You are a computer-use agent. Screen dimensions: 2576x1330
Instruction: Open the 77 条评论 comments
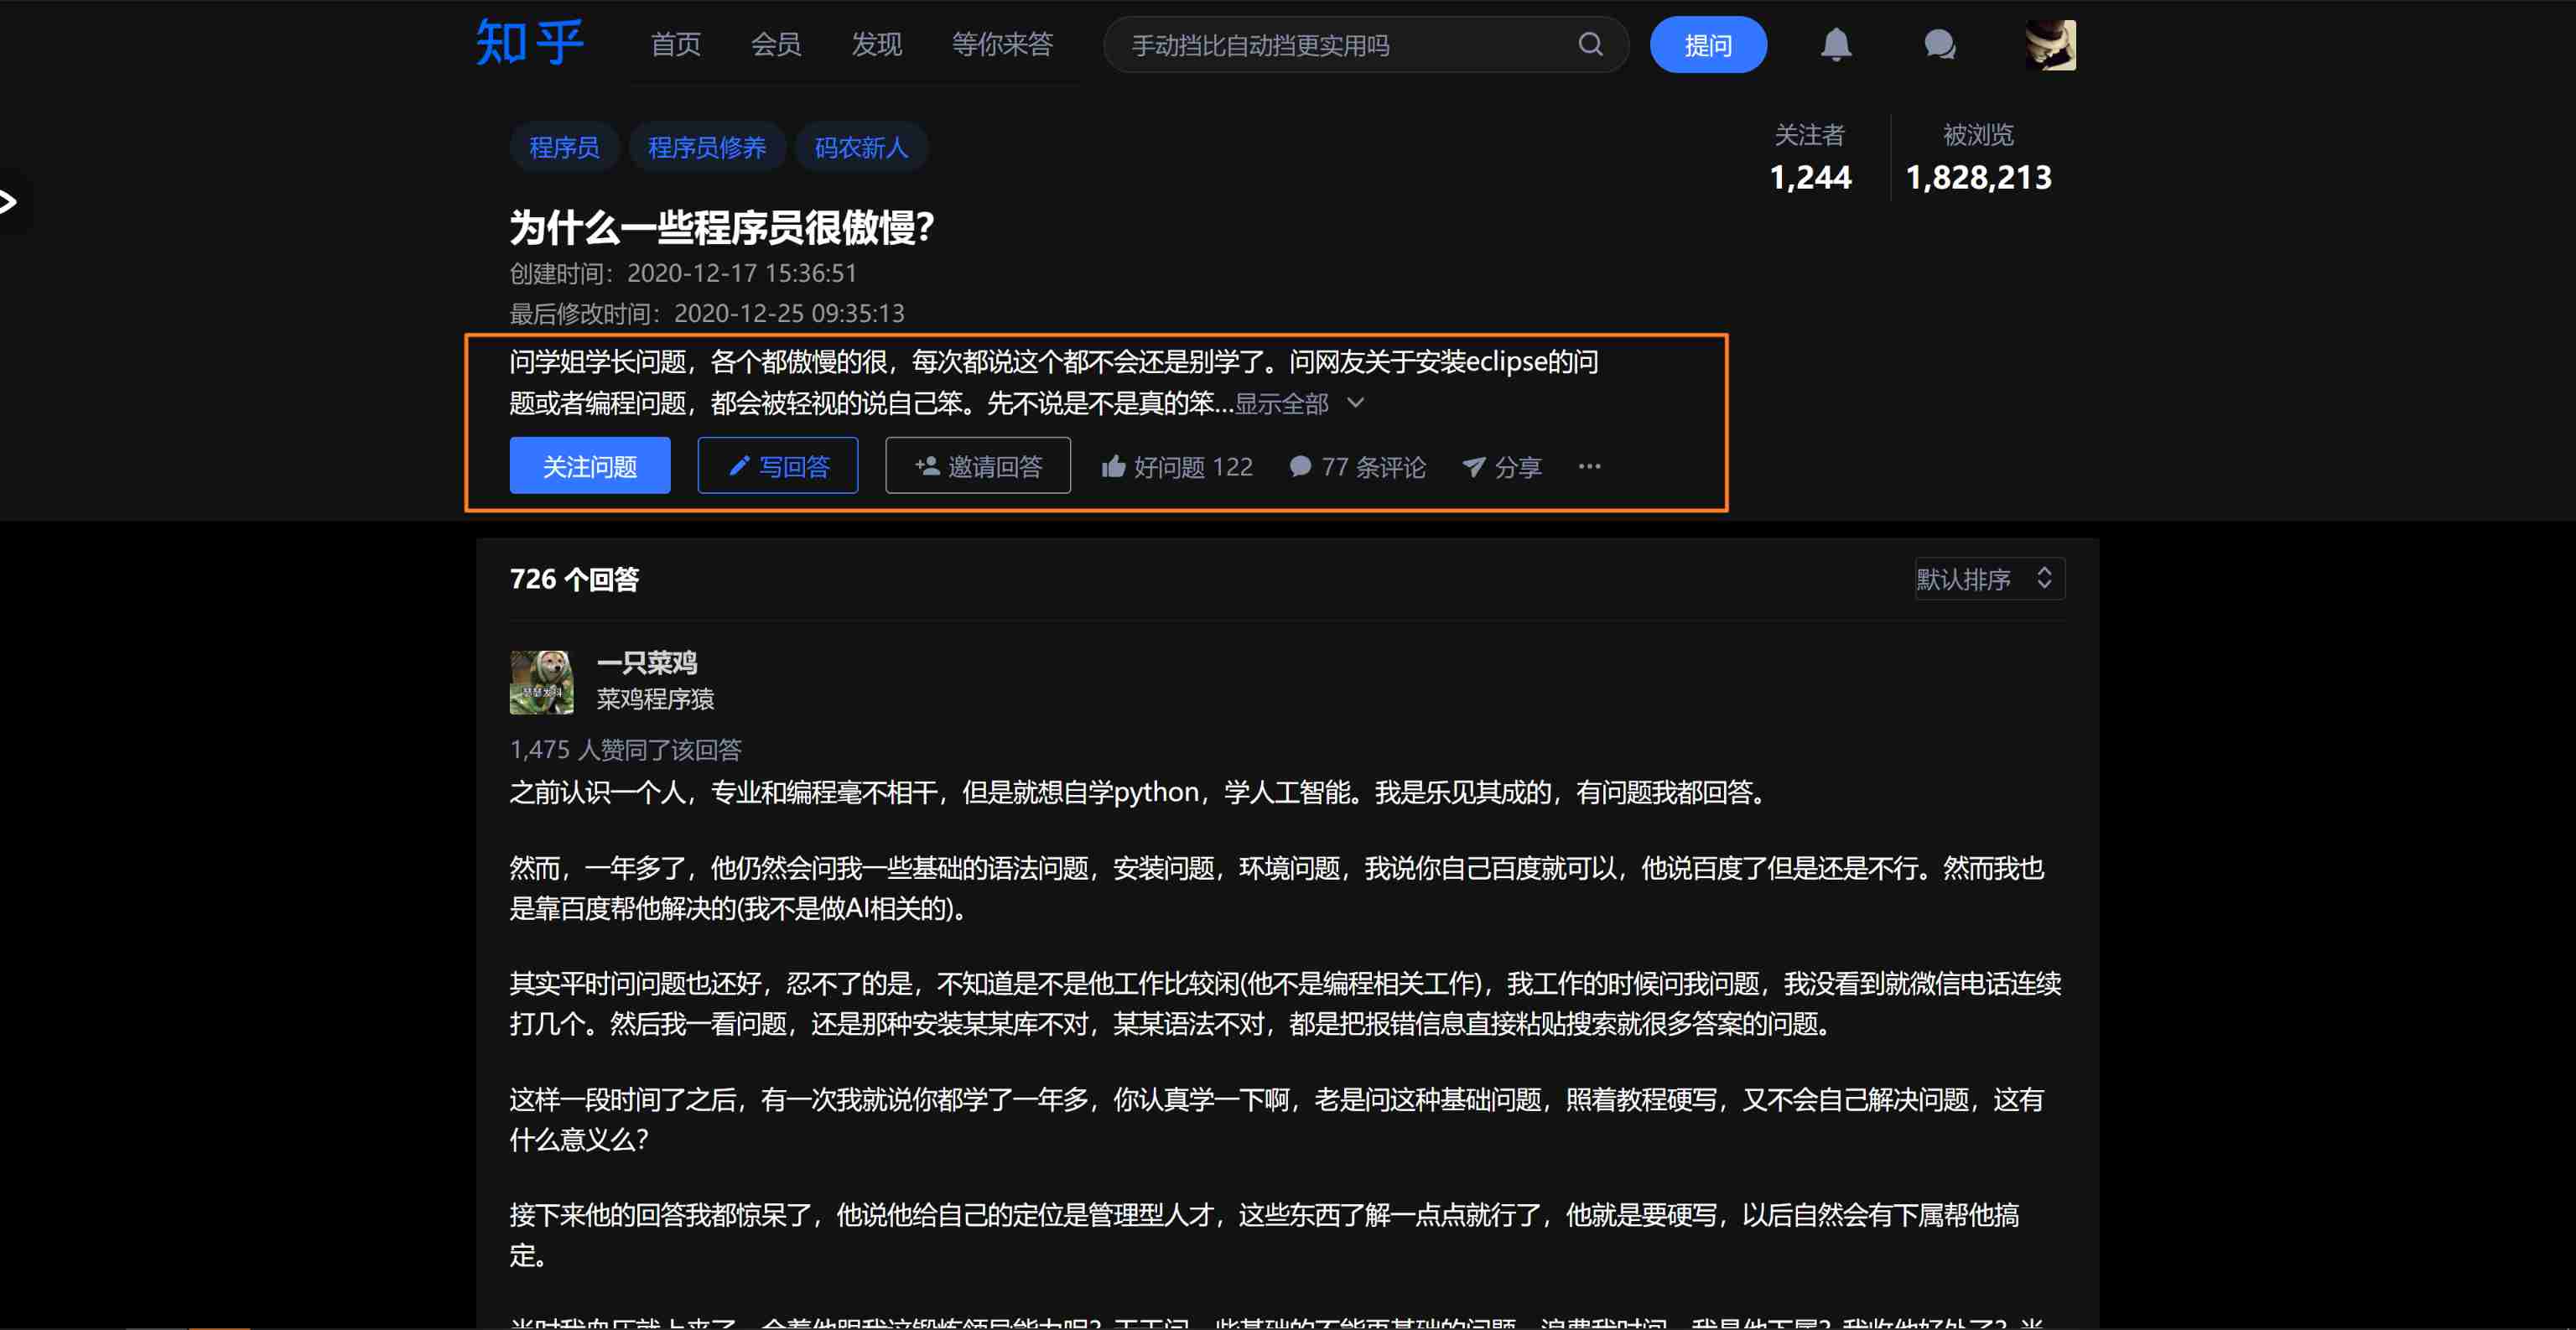[x=1357, y=467]
